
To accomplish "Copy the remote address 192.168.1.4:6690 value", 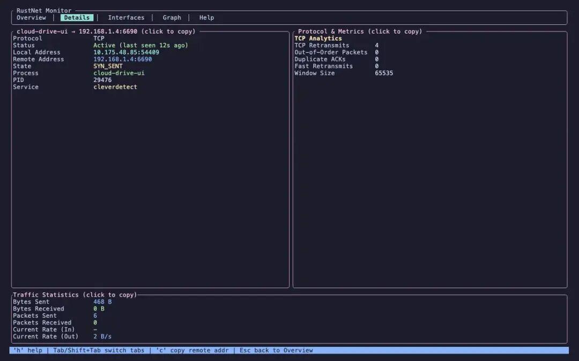I will pos(122,59).
